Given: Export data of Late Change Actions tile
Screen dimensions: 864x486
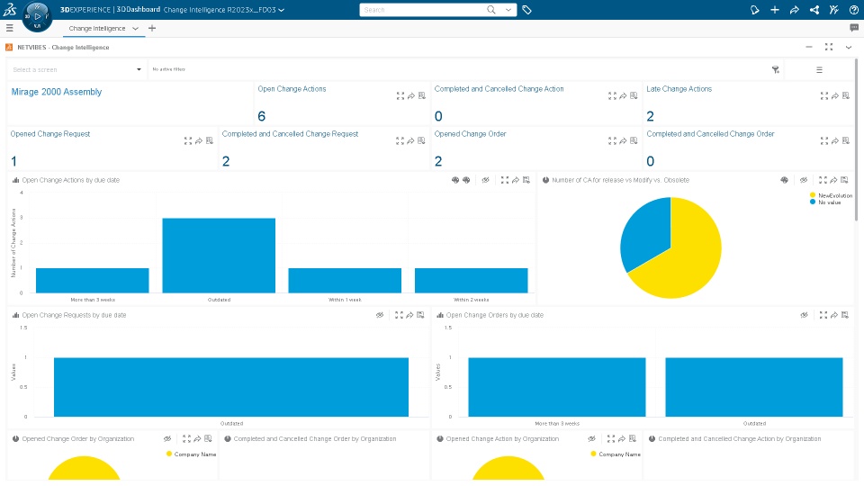Looking at the screenshot, I should (x=846, y=96).
